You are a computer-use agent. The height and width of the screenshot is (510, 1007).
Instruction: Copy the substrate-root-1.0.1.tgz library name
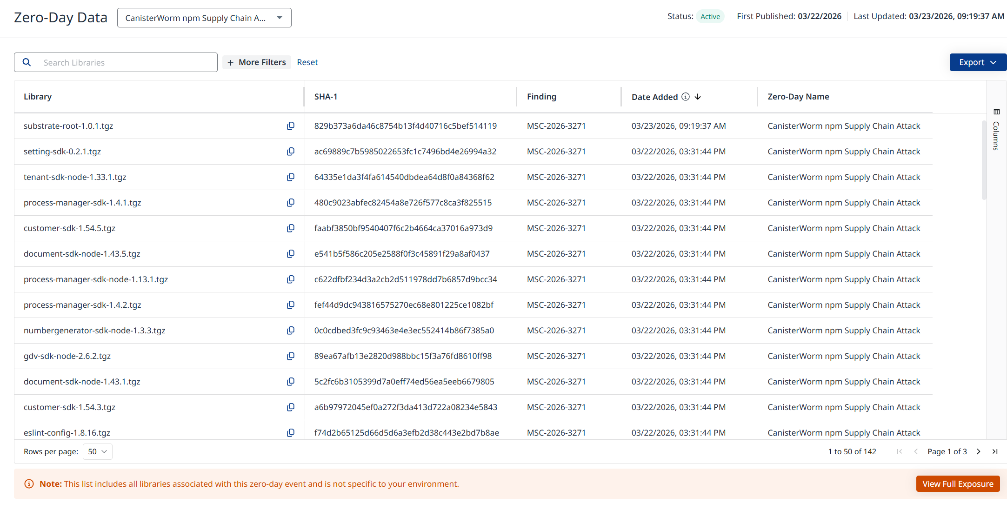[x=291, y=126]
